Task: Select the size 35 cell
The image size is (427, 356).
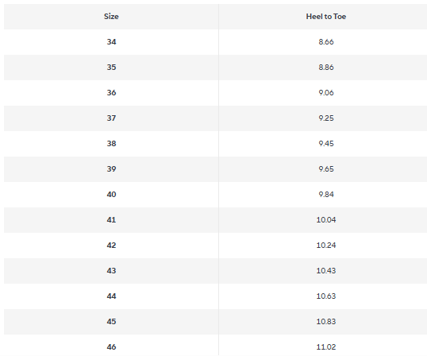Action: 111,68
